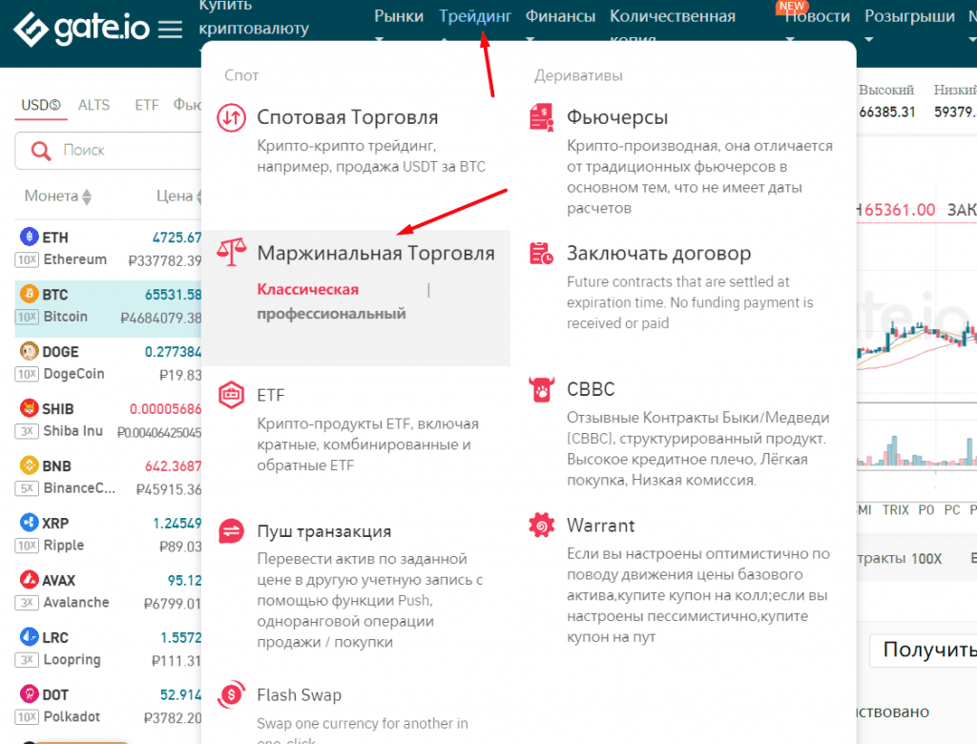977x744 pixels.
Task: Open Пуш транзакция
Action: pos(324,531)
